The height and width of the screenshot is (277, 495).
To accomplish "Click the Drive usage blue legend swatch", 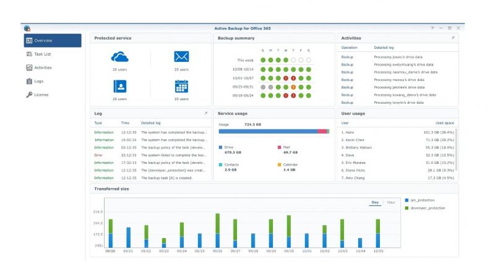I will 220,147.
